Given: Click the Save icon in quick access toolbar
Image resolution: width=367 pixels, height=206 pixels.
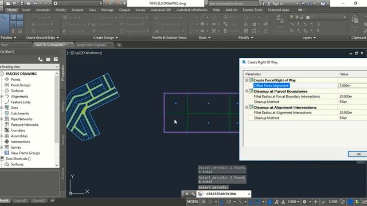Looking at the screenshot, I should click(x=22, y=3).
